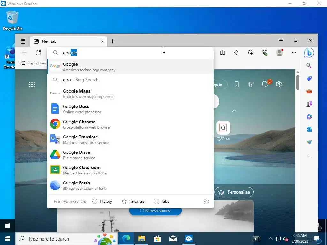
Task: Open the notifications bell icon
Action: click(265, 84)
